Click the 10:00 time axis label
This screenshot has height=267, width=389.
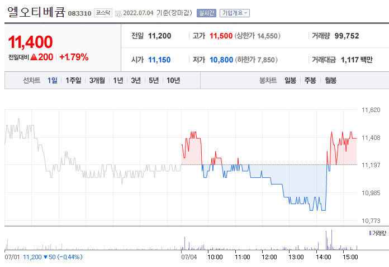pos(215,257)
